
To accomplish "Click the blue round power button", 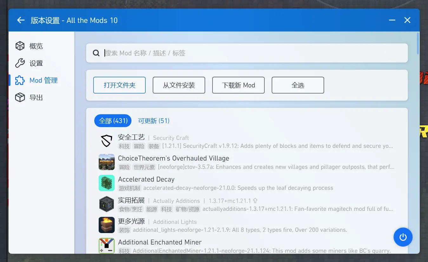I will [403, 237].
